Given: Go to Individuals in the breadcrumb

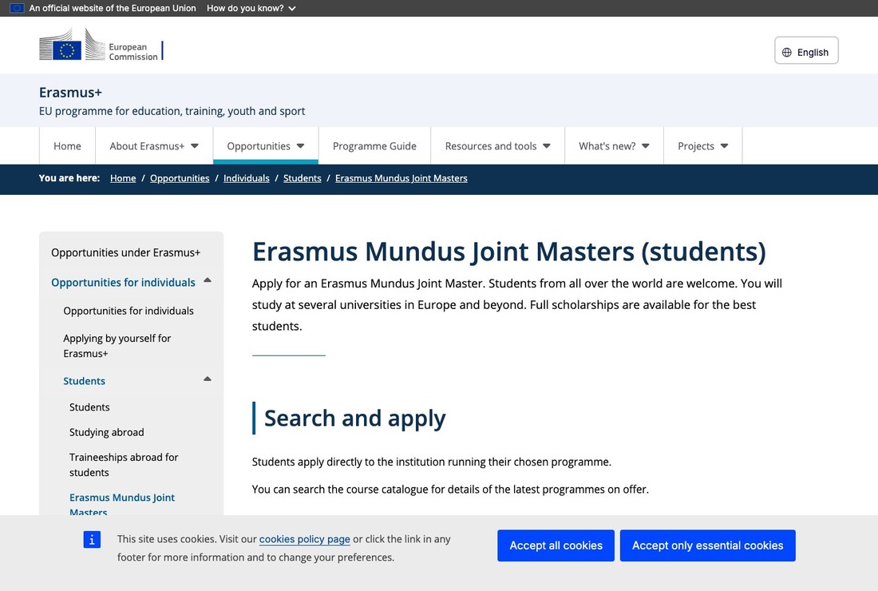Looking at the screenshot, I should pos(247,178).
